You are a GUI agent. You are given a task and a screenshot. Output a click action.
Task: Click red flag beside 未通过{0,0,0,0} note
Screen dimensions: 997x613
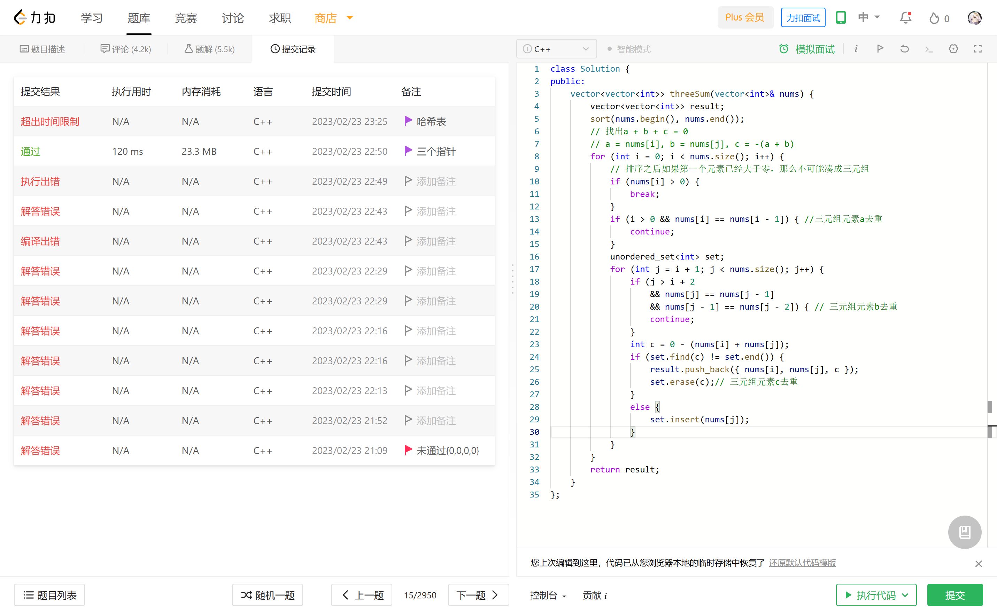point(408,450)
